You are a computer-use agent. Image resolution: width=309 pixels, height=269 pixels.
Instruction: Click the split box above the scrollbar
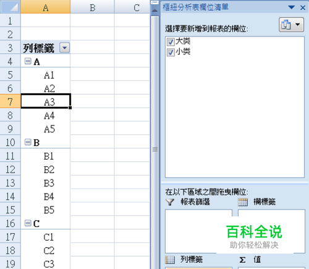[x=154, y=2]
